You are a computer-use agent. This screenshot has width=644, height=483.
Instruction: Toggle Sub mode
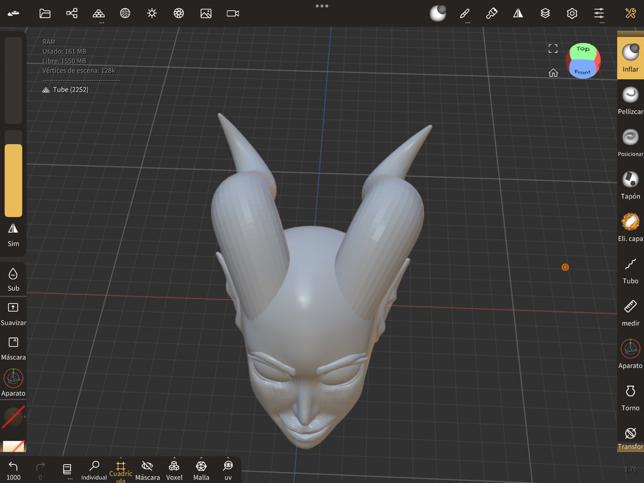pos(13,280)
